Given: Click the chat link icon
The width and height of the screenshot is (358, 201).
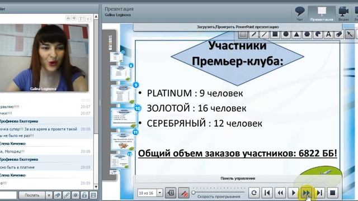Looking at the screenshot, I should [67, 195].
